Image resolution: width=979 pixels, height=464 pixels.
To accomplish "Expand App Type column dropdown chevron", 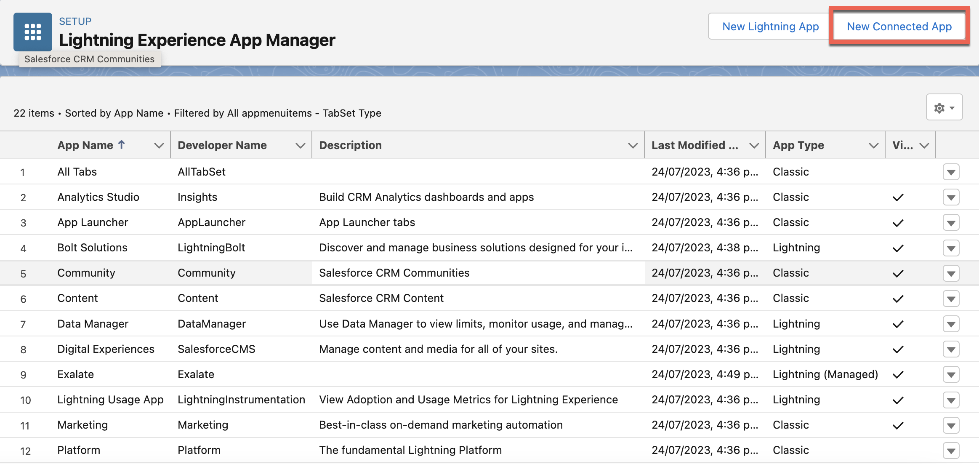I will (x=873, y=146).
